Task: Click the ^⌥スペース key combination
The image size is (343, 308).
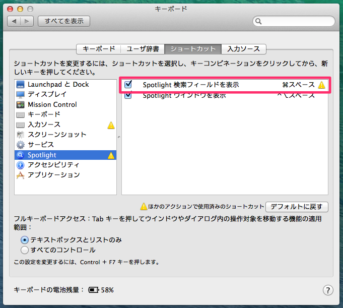Action: click(x=296, y=96)
